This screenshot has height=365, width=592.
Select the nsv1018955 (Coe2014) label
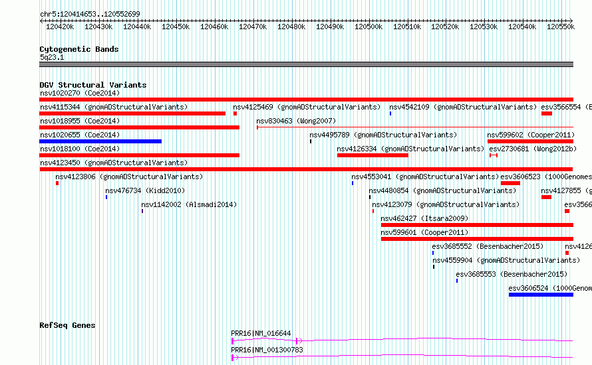click(80, 121)
